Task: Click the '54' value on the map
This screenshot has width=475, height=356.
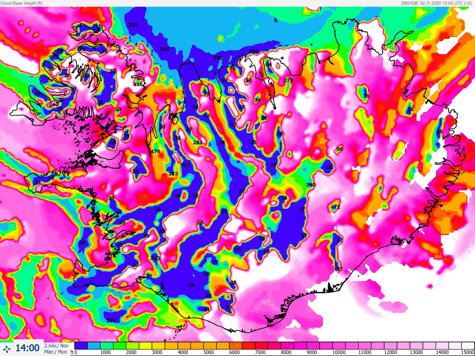Action: click(x=262, y=238)
